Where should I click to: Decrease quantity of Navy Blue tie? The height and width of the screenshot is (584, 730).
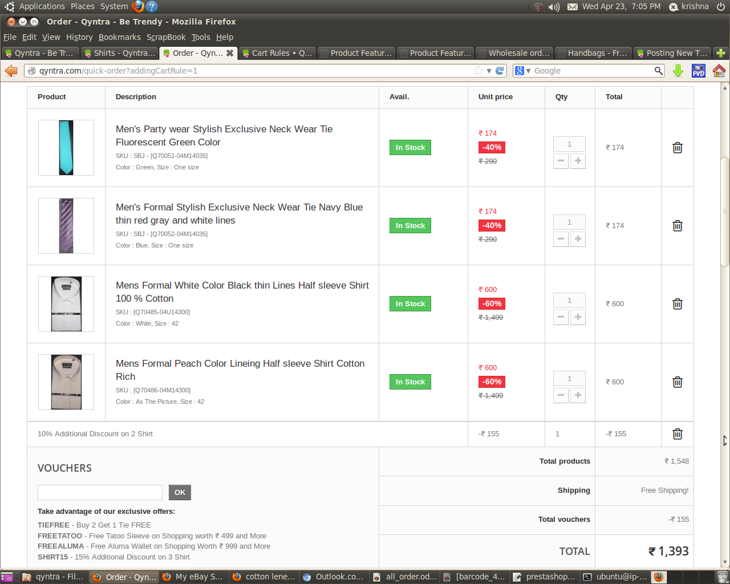[561, 239]
